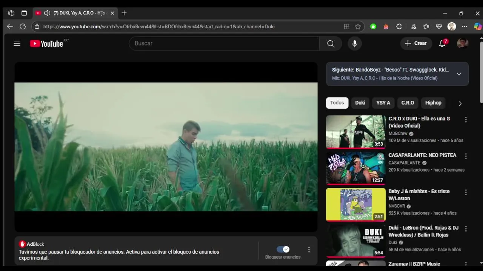Collapse the Siguiente mix playlist panel
The image size is (483, 271).
tap(459, 74)
